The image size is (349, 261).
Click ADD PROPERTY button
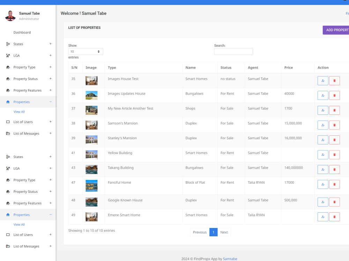click(x=336, y=30)
